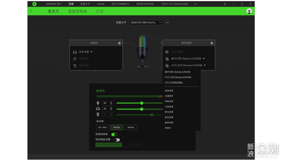This screenshot has height=161, width=282.
Task: Select the 96 kHz sample rate
Action: pyautogui.click(x=131, y=127)
